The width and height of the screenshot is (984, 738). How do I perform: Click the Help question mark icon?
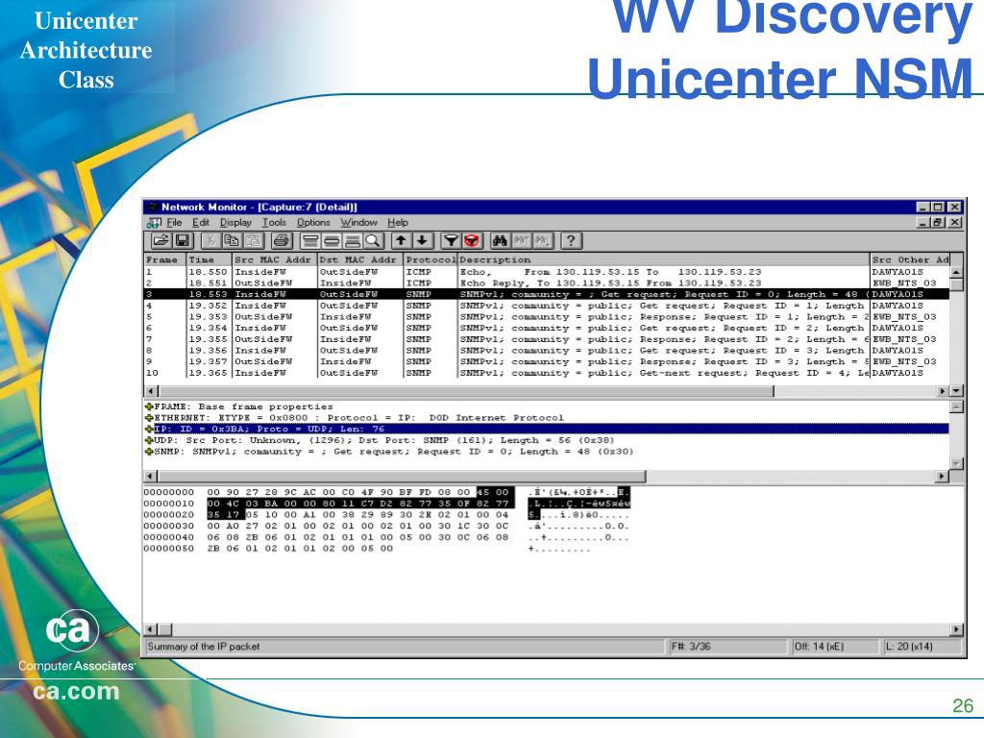[571, 241]
